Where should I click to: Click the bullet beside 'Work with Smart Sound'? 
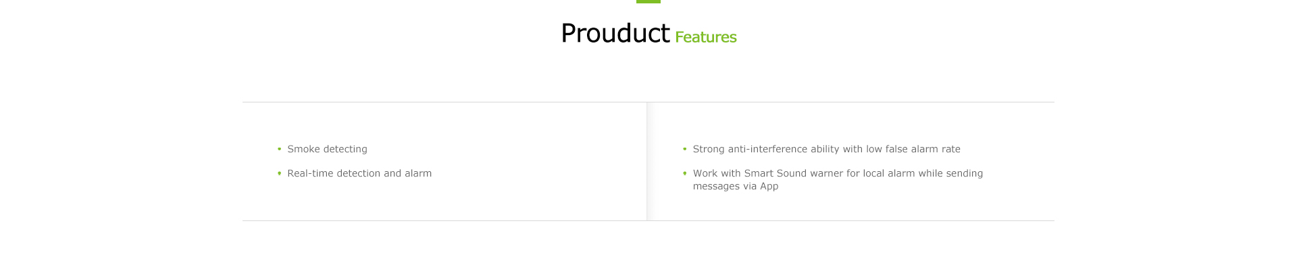pos(684,173)
